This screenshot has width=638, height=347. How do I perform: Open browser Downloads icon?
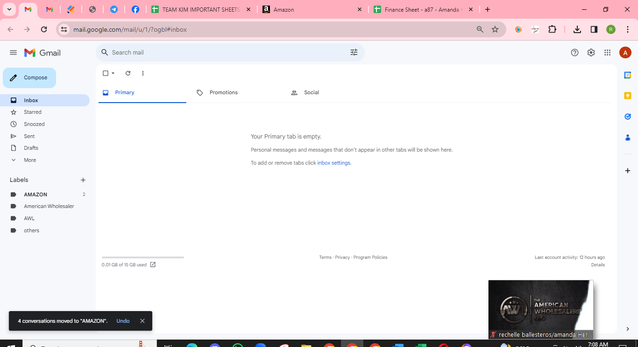coord(577,29)
